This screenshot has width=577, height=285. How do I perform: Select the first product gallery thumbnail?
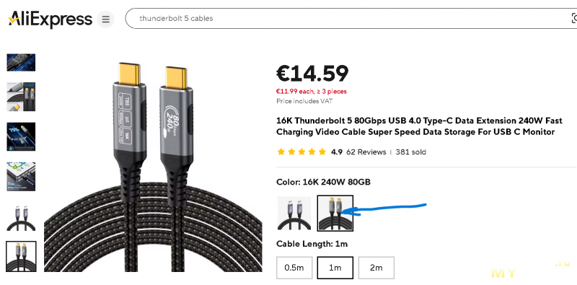tap(21, 62)
